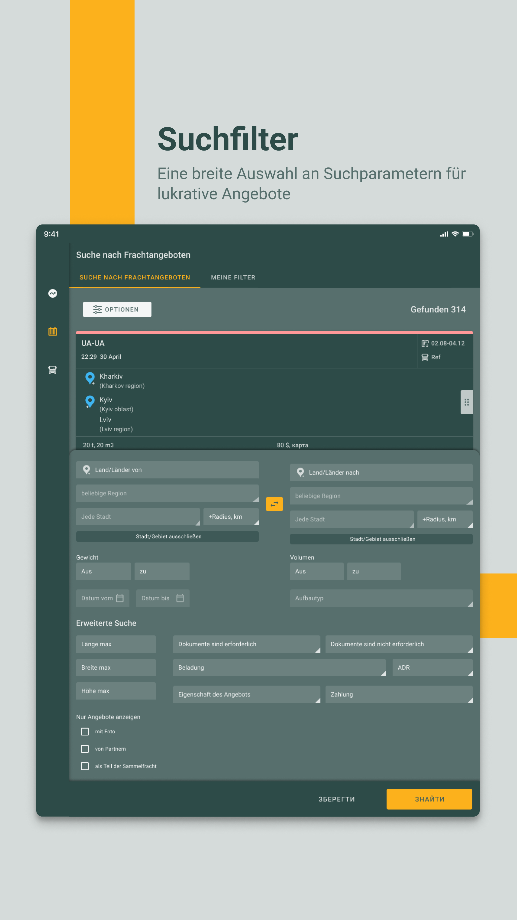This screenshot has height=920, width=517.
Task: Click the calendar icon in Datum bis
Action: (x=180, y=598)
